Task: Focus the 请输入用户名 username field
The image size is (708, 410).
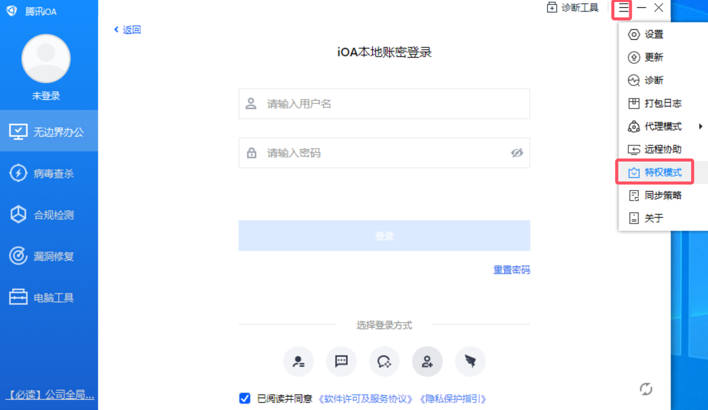Action: tap(384, 104)
